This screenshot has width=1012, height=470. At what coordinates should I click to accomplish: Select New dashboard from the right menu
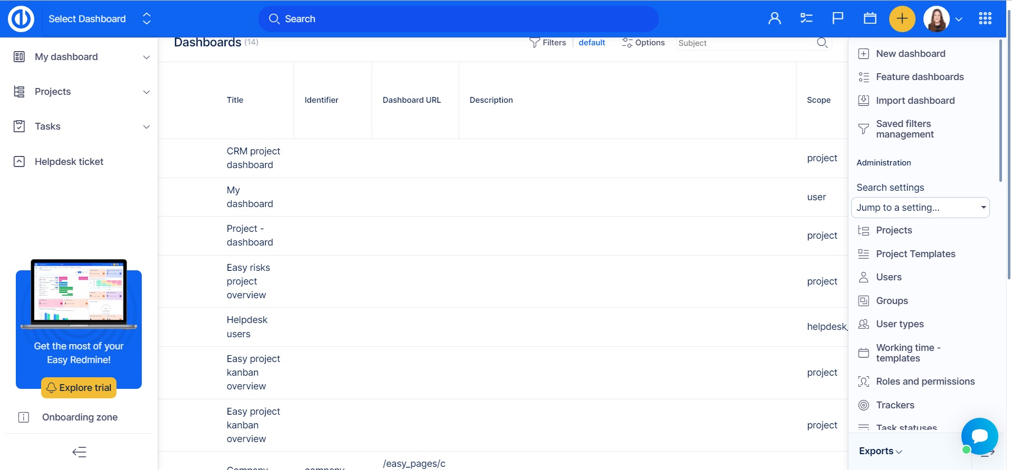(910, 54)
